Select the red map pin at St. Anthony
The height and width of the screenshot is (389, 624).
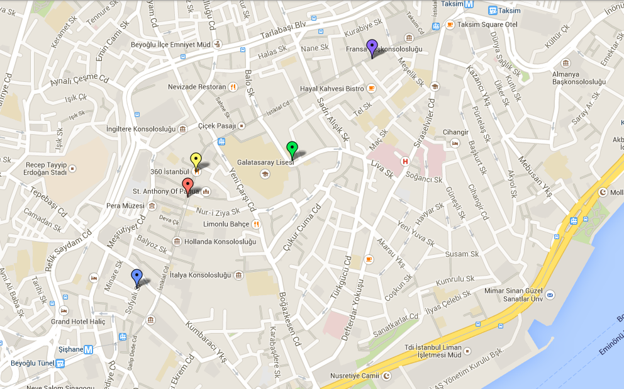click(x=188, y=187)
